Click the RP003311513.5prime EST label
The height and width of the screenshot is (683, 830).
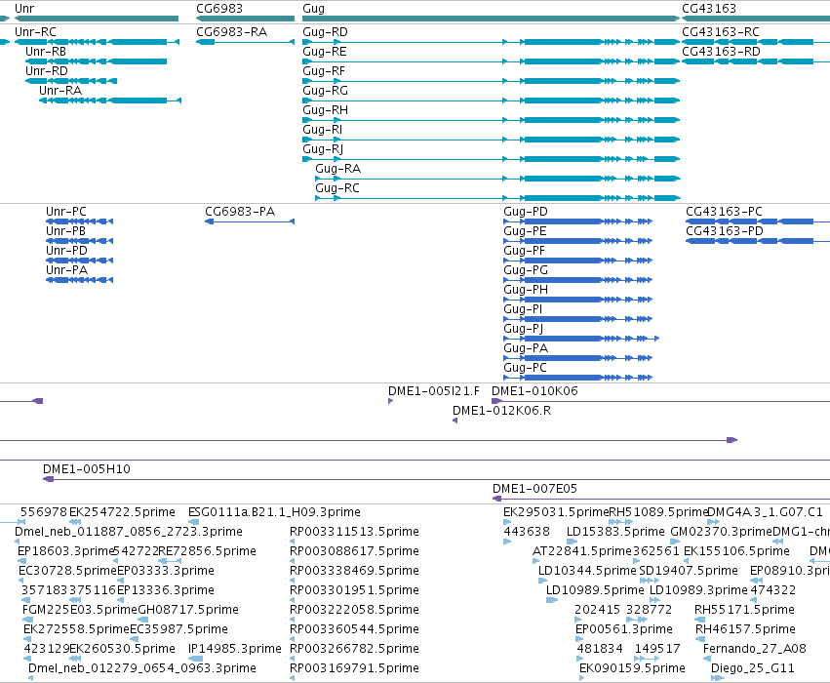tap(354, 532)
